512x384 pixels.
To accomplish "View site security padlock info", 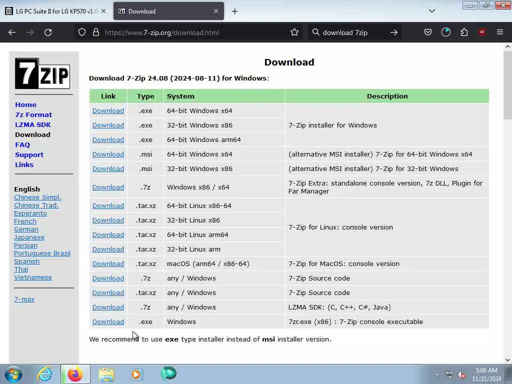I will point(95,32).
